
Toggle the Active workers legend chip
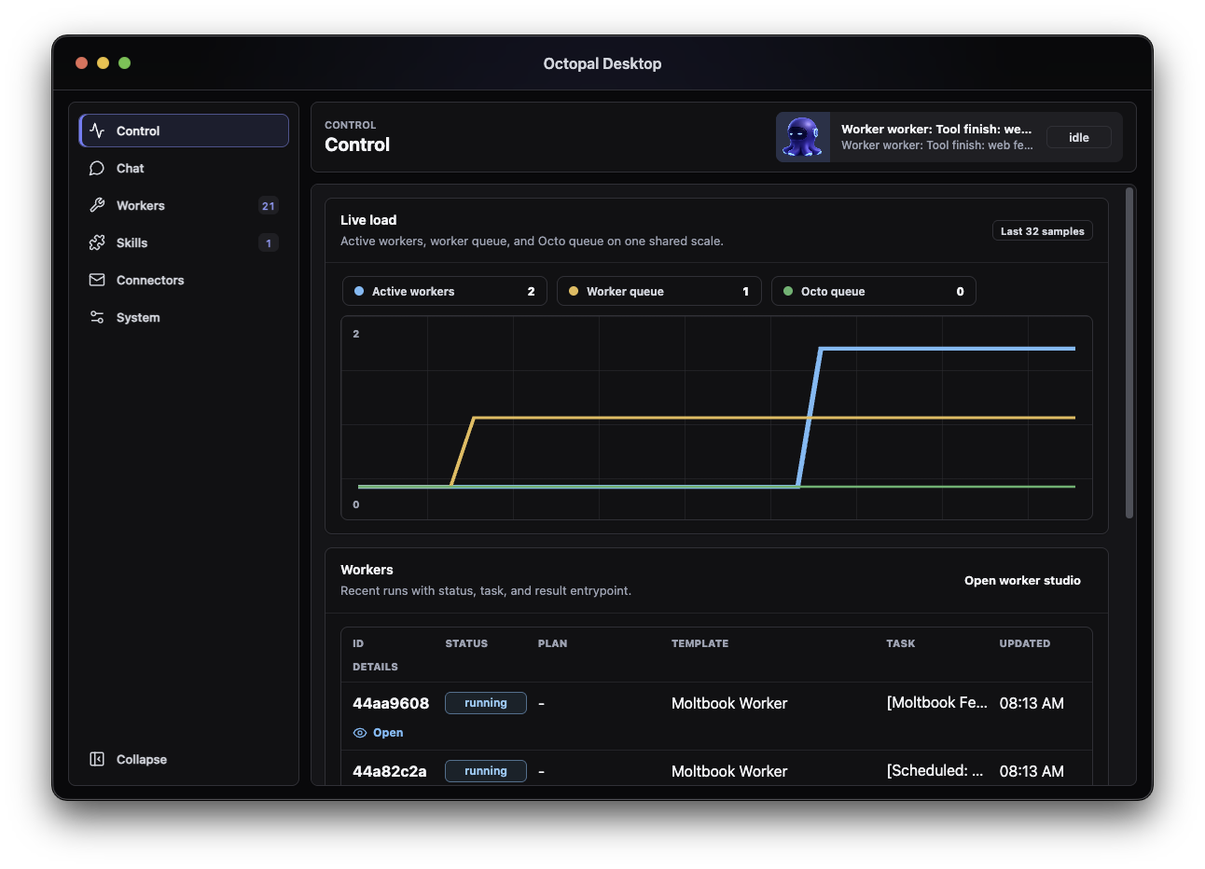[x=445, y=291]
